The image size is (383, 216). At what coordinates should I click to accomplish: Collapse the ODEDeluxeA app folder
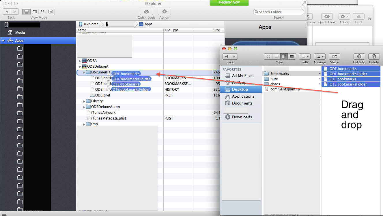point(80,67)
